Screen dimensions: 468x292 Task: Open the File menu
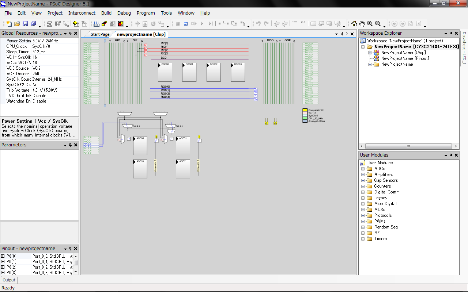(x=8, y=13)
